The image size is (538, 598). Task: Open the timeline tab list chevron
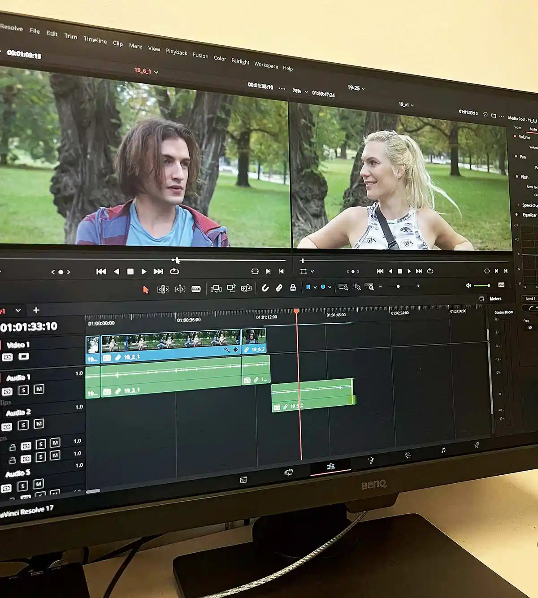pos(18,310)
